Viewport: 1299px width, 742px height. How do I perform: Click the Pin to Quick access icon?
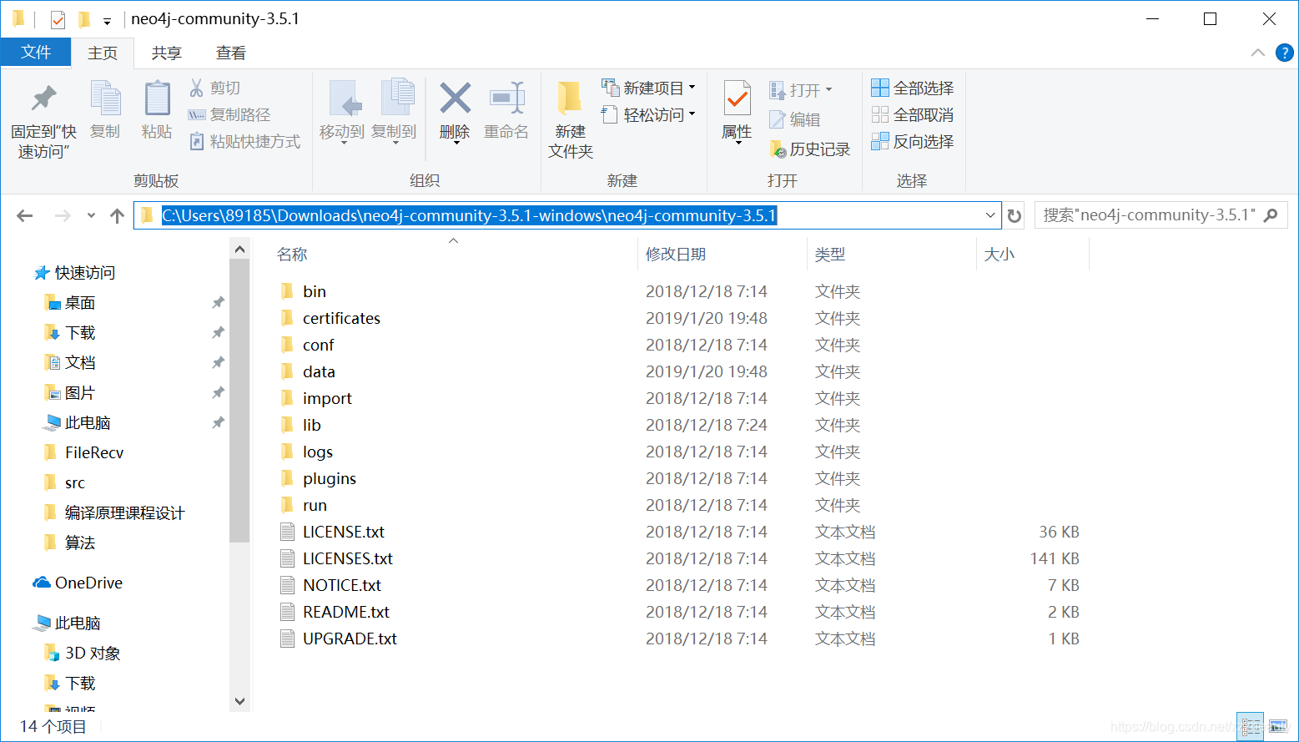[x=43, y=98]
